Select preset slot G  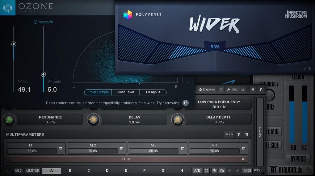pyautogui.click(x=163, y=170)
